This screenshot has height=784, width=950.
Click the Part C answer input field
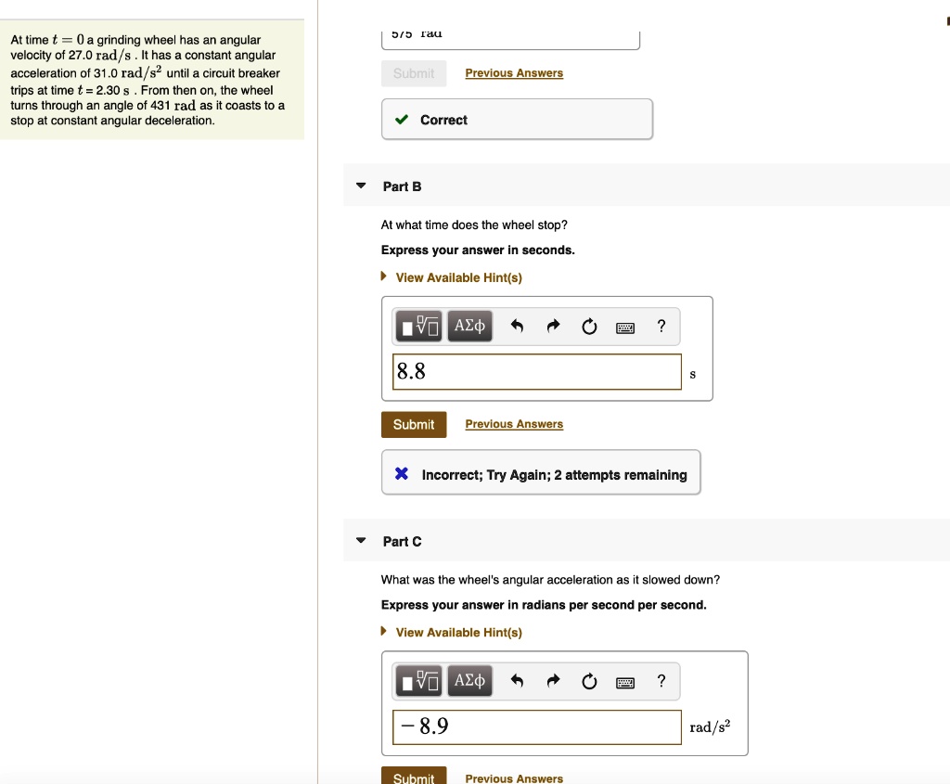pyautogui.click(x=536, y=726)
